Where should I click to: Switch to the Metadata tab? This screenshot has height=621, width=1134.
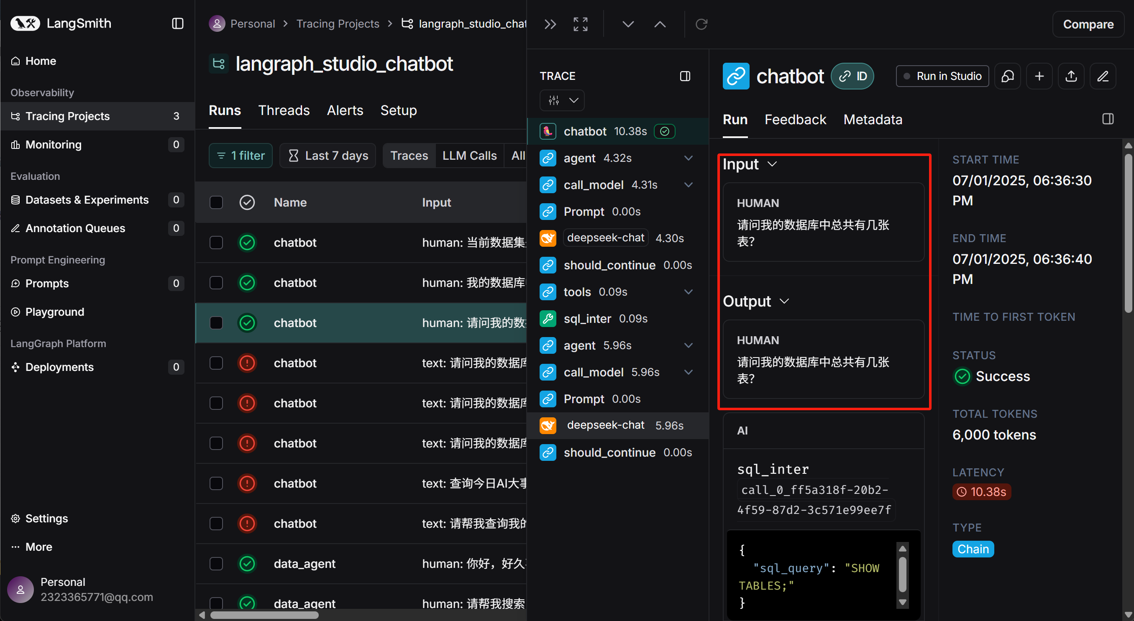tap(873, 119)
